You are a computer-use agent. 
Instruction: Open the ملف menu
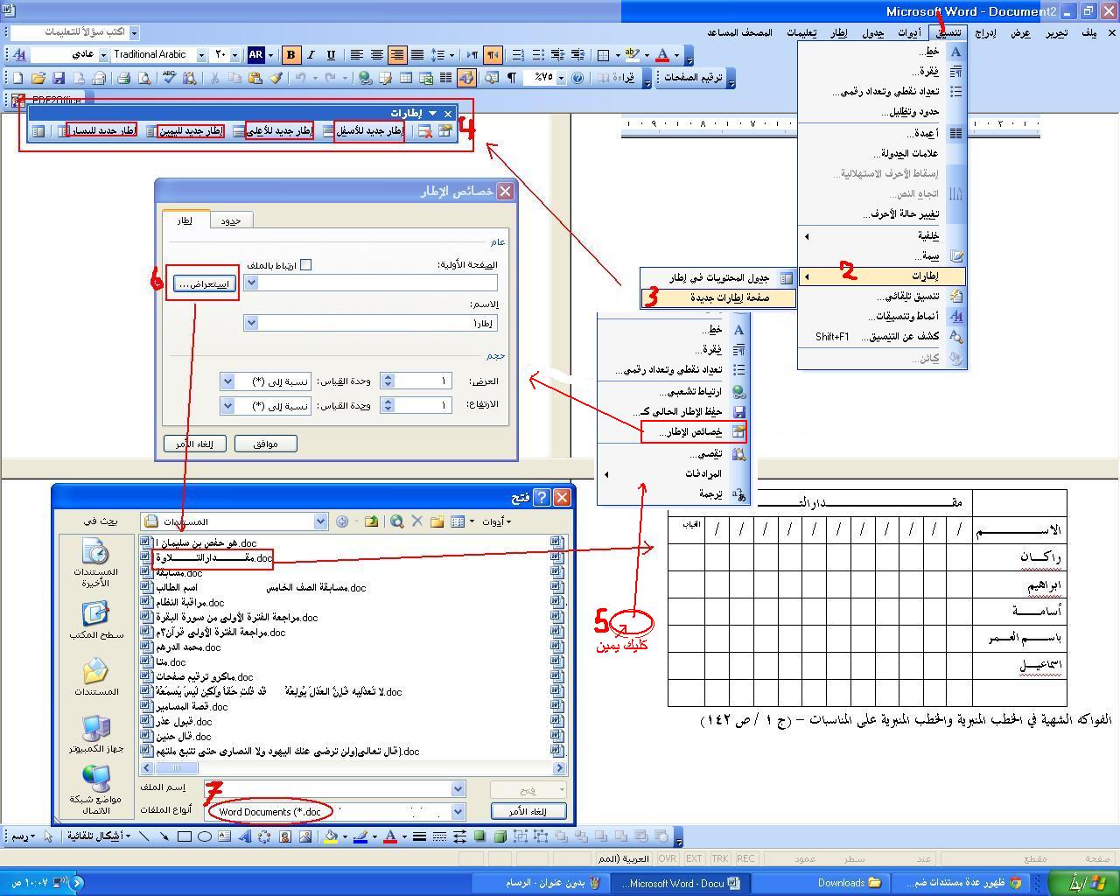(x=1088, y=32)
